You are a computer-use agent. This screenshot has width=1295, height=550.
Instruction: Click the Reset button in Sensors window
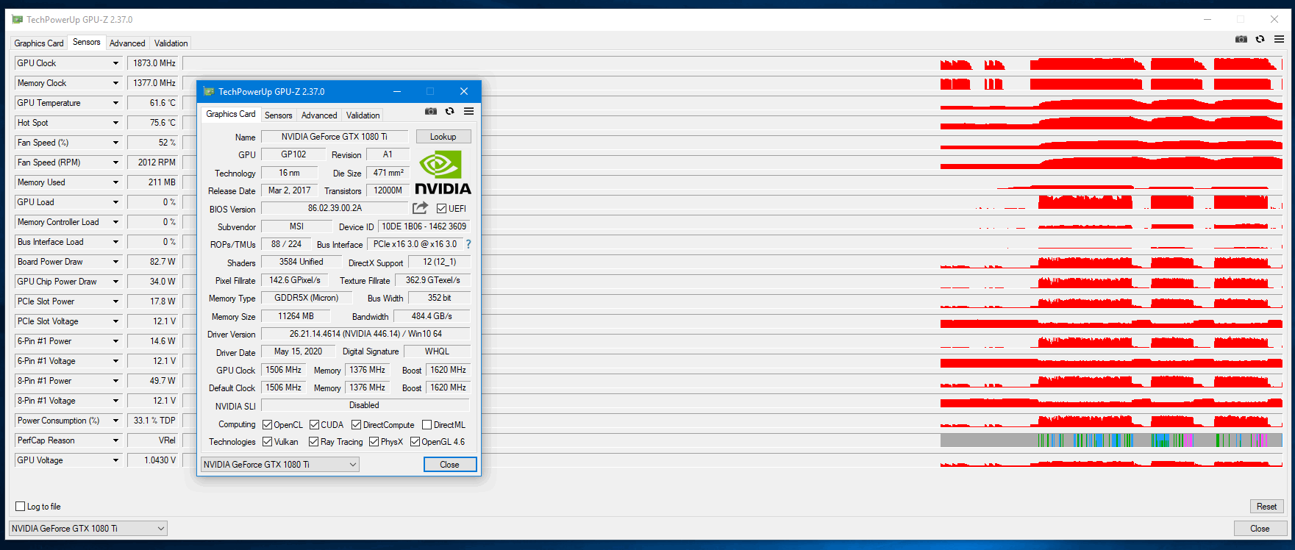point(1267,506)
